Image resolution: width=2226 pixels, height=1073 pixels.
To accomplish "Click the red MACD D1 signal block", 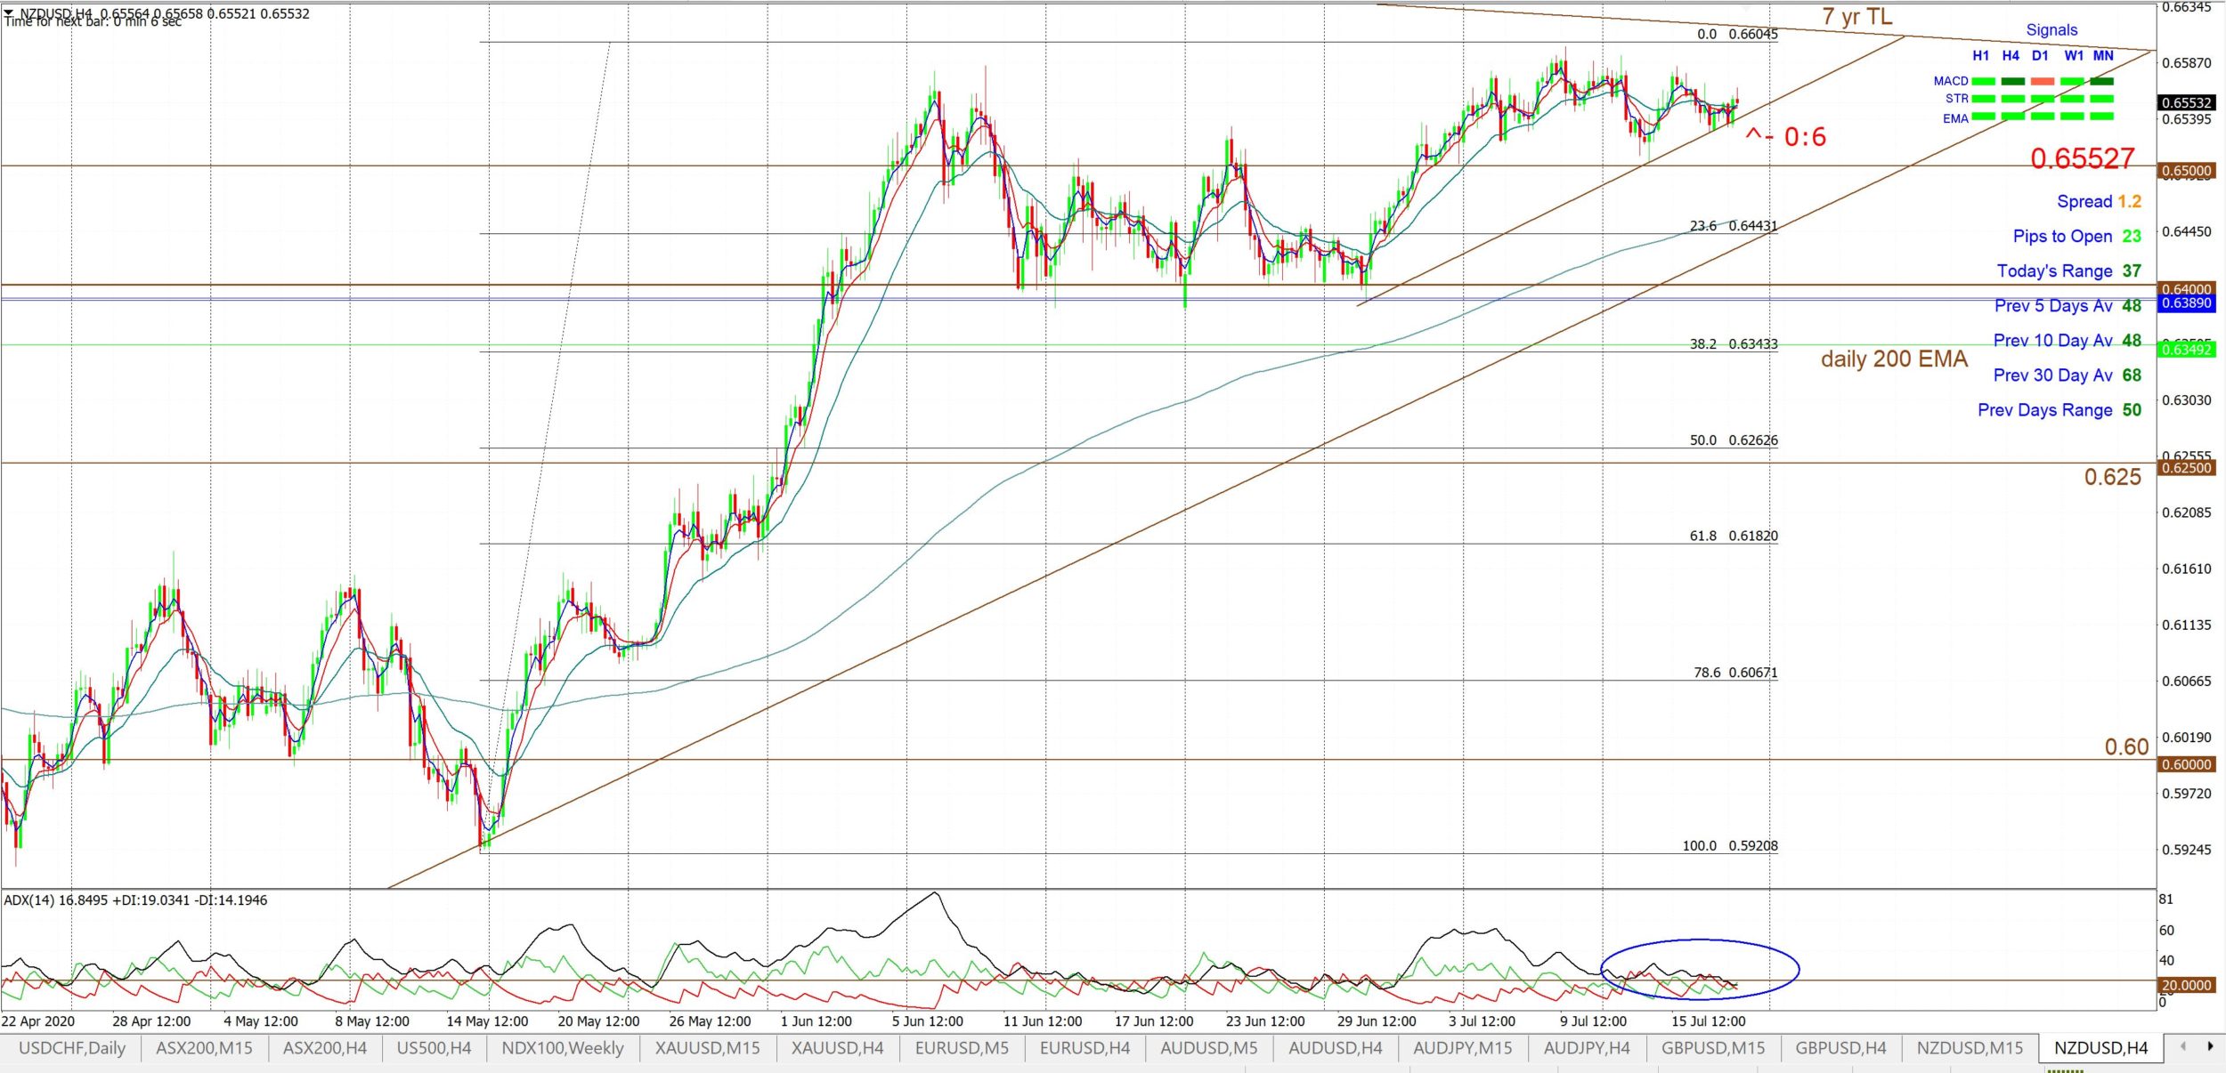I will (x=2043, y=81).
